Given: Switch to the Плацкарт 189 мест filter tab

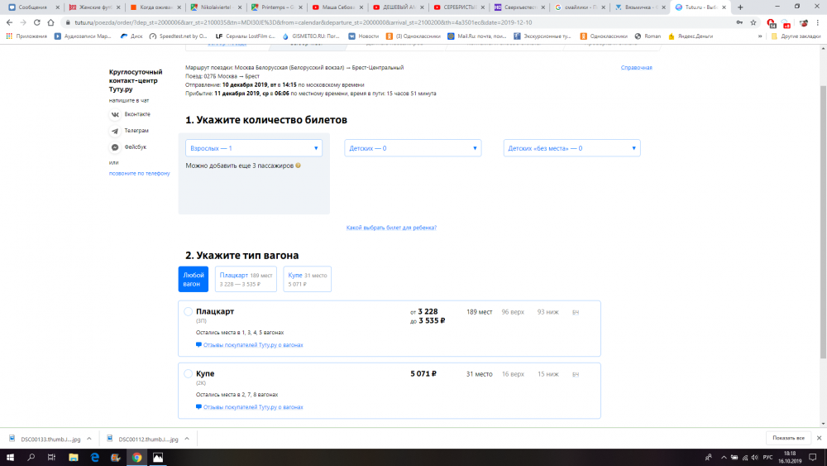Looking at the screenshot, I should (246, 279).
